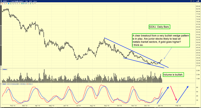Click the Volume panel handle icon on left edge
Image resolution: width=201 pixels, height=108 pixels.
pyautogui.click(x=1, y=69)
